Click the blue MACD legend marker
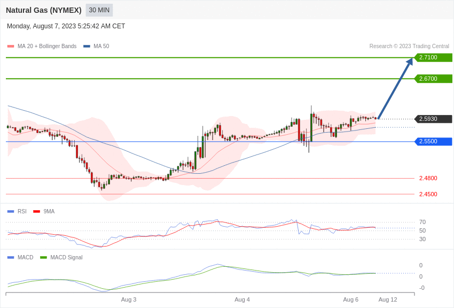Image resolution: width=454 pixels, height=308 pixels. tap(11, 258)
